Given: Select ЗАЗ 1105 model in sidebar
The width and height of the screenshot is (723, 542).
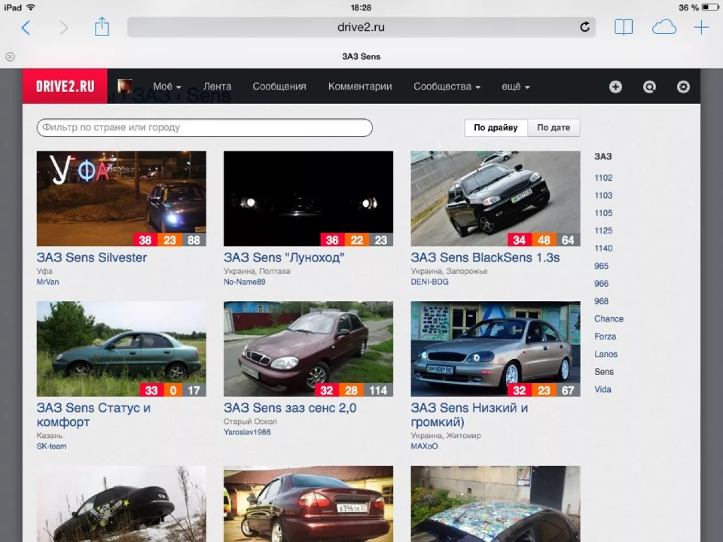Looking at the screenshot, I should 604,213.
